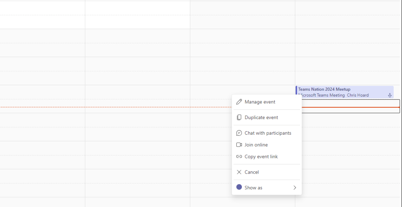This screenshot has width=402, height=207.
Task: Click the red current-time line in the calendar
Action: (118, 107)
